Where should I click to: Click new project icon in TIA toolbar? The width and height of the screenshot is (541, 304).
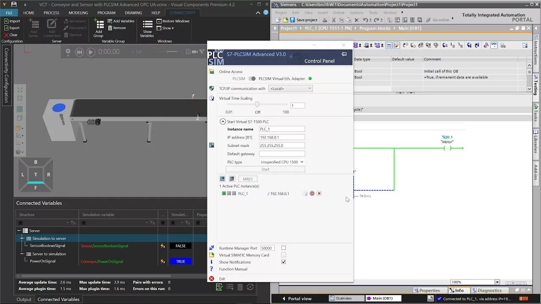[x=278, y=20]
